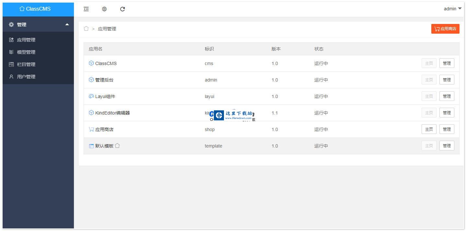Open 应用管理 in the sidebar
Viewport: 466px width, 231px height.
pyautogui.click(x=38, y=40)
